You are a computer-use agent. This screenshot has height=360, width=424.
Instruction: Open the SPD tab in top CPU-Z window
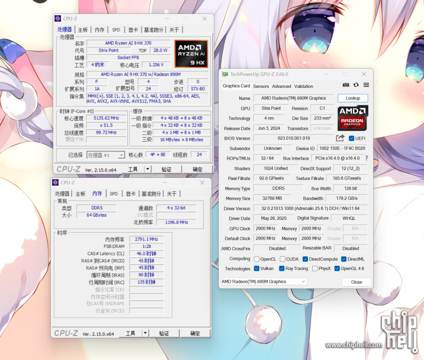click(116, 30)
